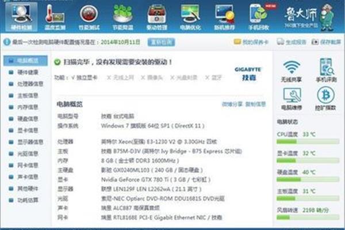345x230 pixels.
Task: Click the Nvidia GeForce GTX 780 Ti value
Action: 156,180
